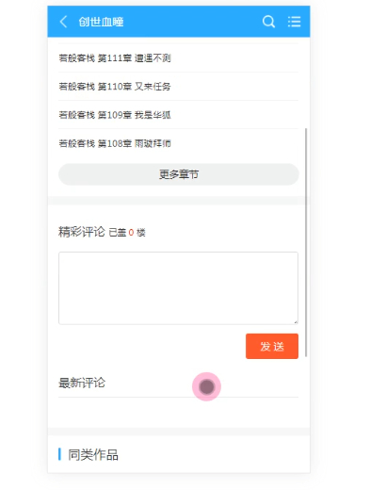Go back using the header arrow icon
386x490 pixels.
tap(63, 22)
